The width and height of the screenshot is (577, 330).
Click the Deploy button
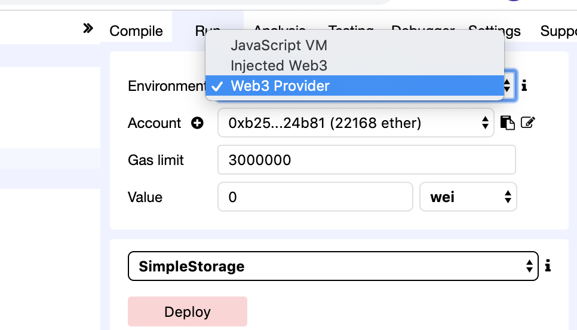pos(188,311)
